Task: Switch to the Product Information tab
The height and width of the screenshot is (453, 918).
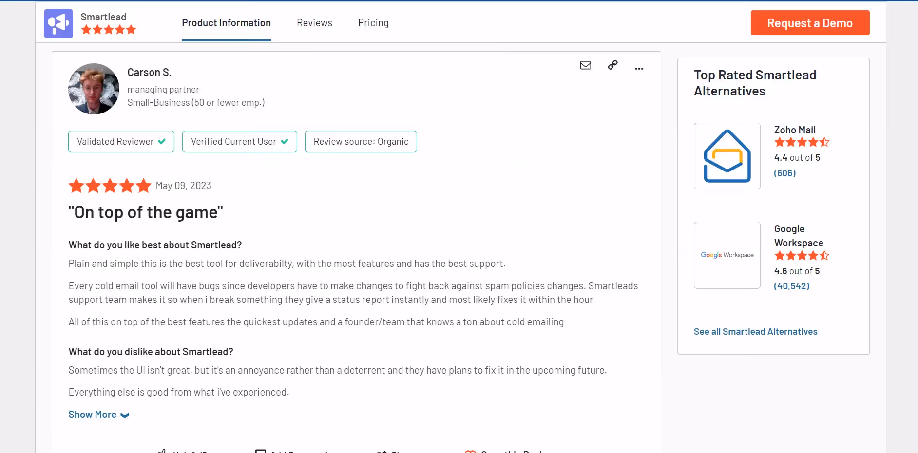Action: tap(226, 23)
